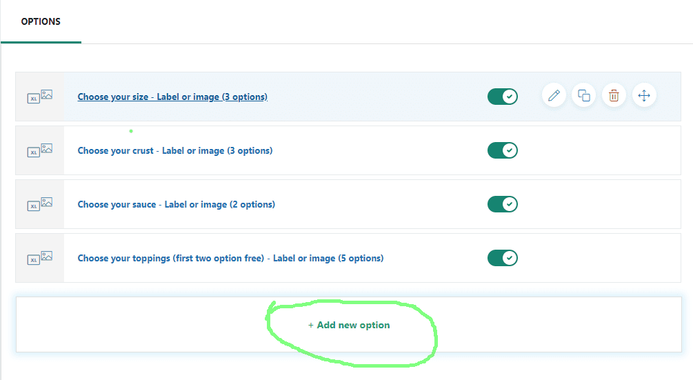Switch off the Choose your sauce toggle
The image size is (693, 380).
[x=503, y=204]
